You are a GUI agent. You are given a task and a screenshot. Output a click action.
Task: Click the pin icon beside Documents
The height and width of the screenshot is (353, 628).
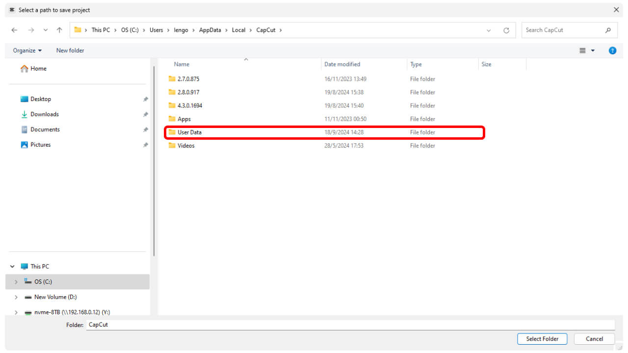coord(145,129)
